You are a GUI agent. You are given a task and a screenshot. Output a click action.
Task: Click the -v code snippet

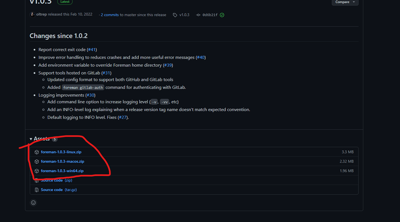tap(154, 102)
